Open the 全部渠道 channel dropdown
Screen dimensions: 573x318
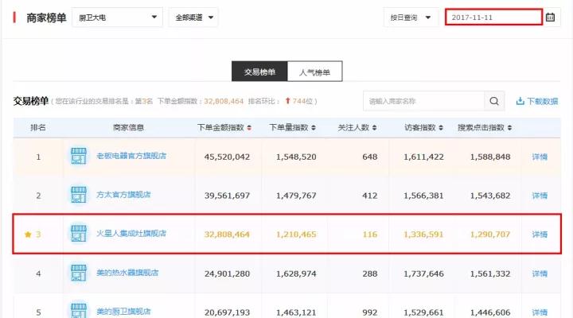pos(193,17)
